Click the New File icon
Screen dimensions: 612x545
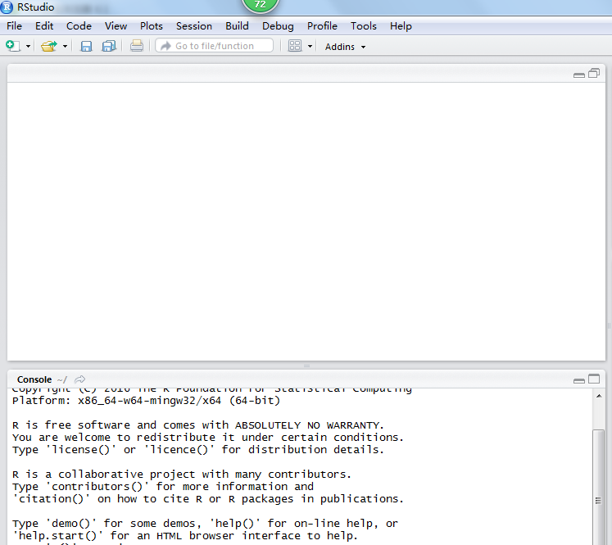point(13,46)
